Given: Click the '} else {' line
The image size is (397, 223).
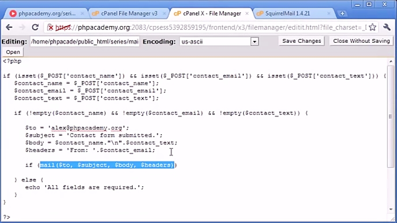Looking at the screenshot, I should [x=29, y=180].
